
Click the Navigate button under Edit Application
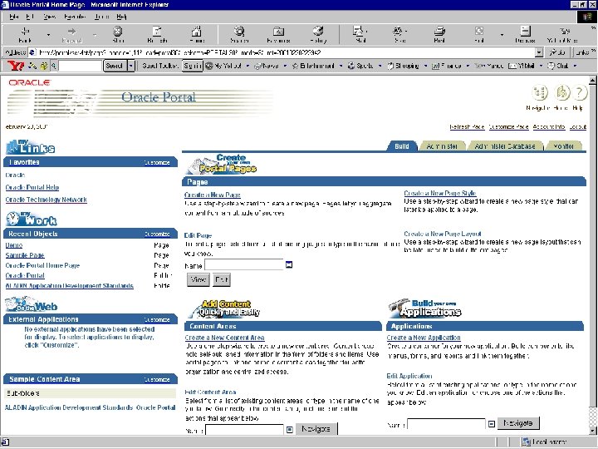tap(518, 422)
